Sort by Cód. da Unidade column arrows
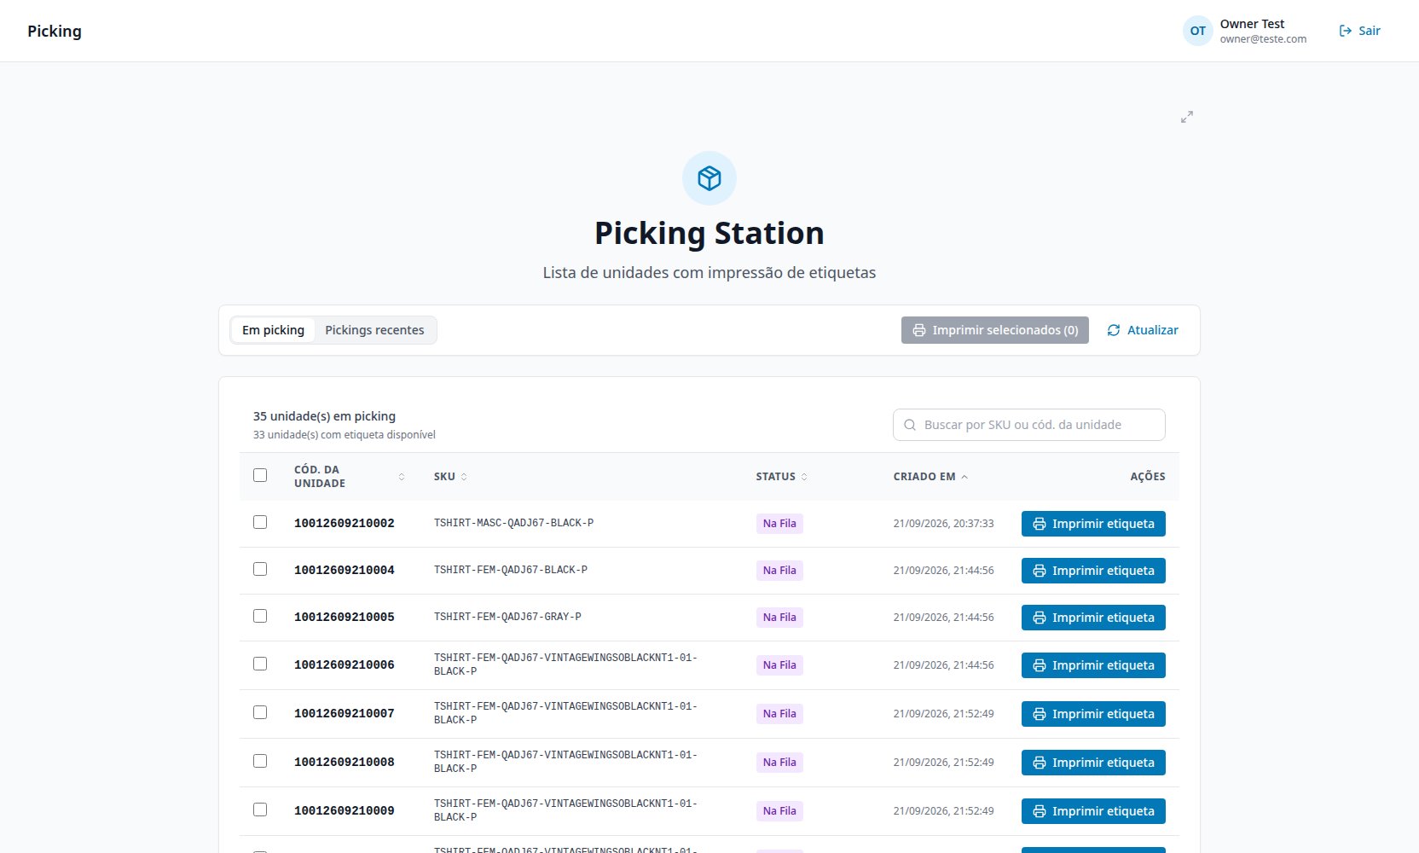The height and width of the screenshot is (853, 1419). pyautogui.click(x=402, y=477)
